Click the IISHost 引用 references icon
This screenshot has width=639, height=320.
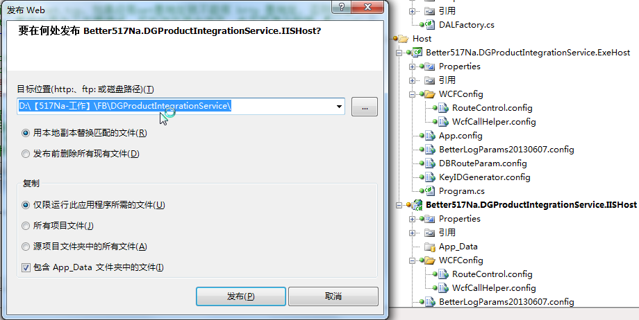click(x=429, y=233)
